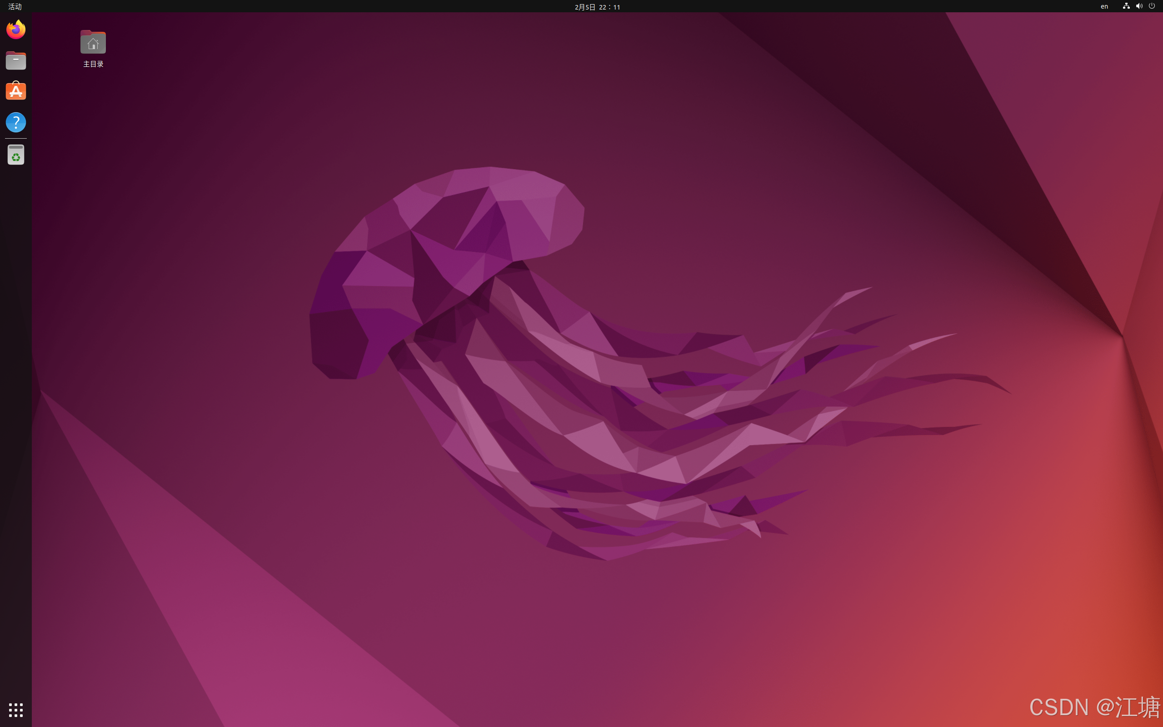
Task: Open the en input source menu
Action: [1104, 6]
